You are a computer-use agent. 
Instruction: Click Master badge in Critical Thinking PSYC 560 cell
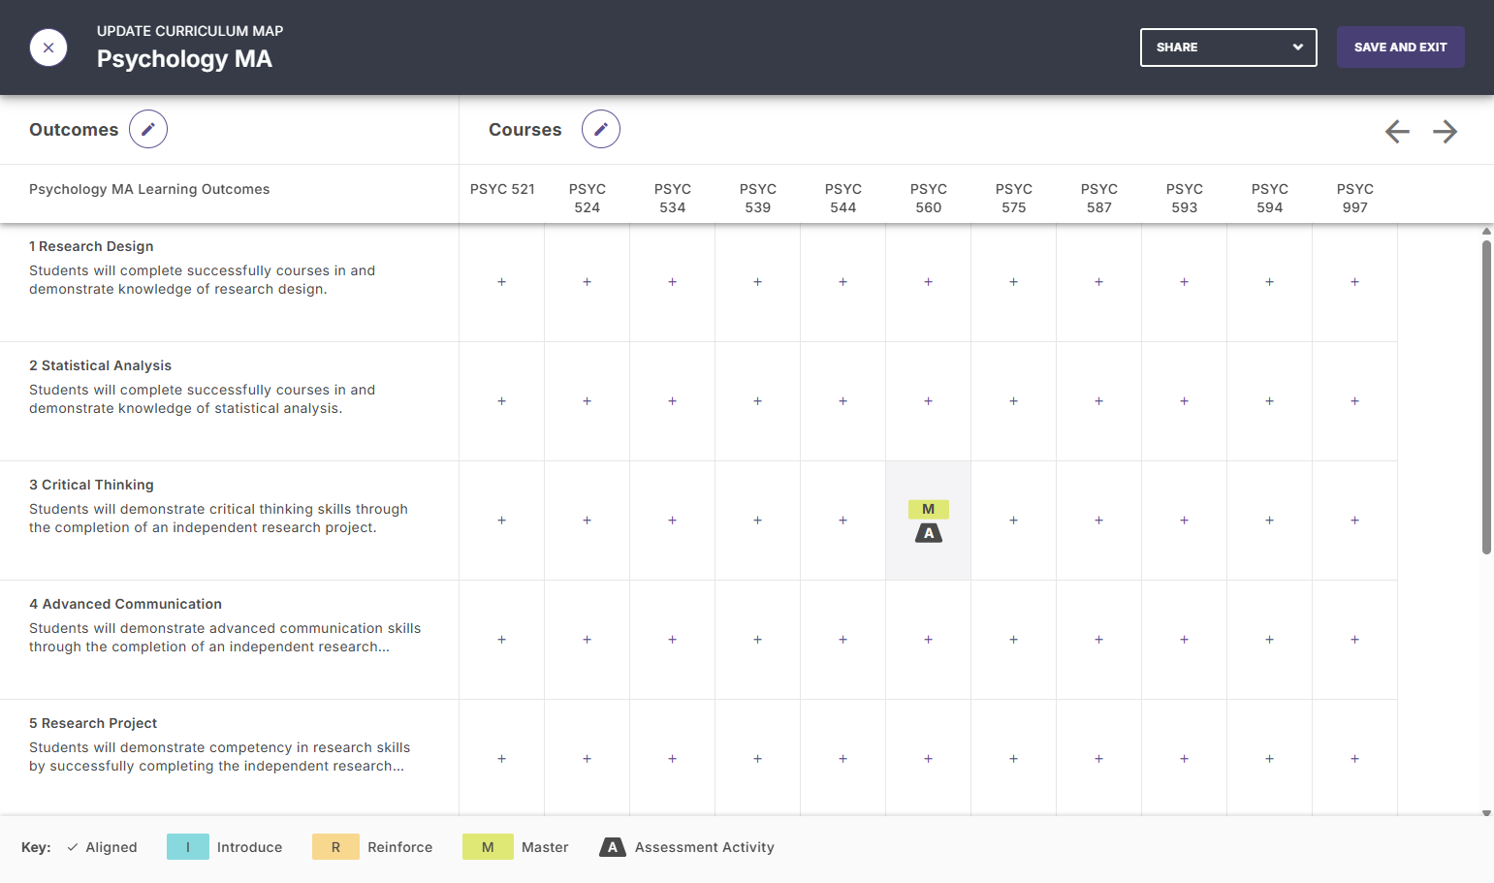[929, 509]
